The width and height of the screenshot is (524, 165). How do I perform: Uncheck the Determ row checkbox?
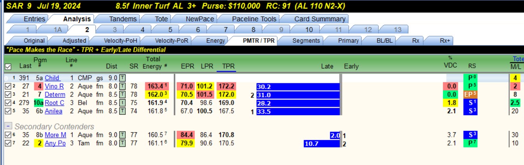point(8,95)
